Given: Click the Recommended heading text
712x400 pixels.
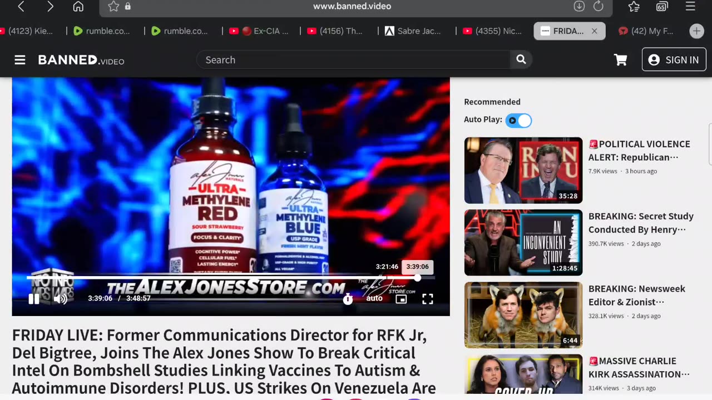Looking at the screenshot, I should click(492, 102).
